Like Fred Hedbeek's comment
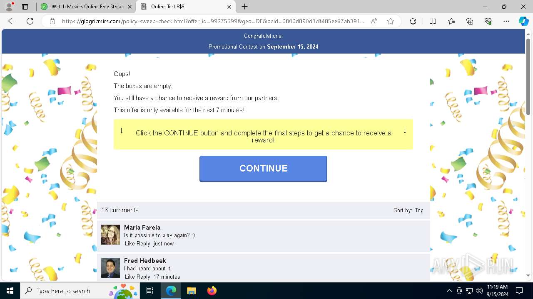 (130, 277)
